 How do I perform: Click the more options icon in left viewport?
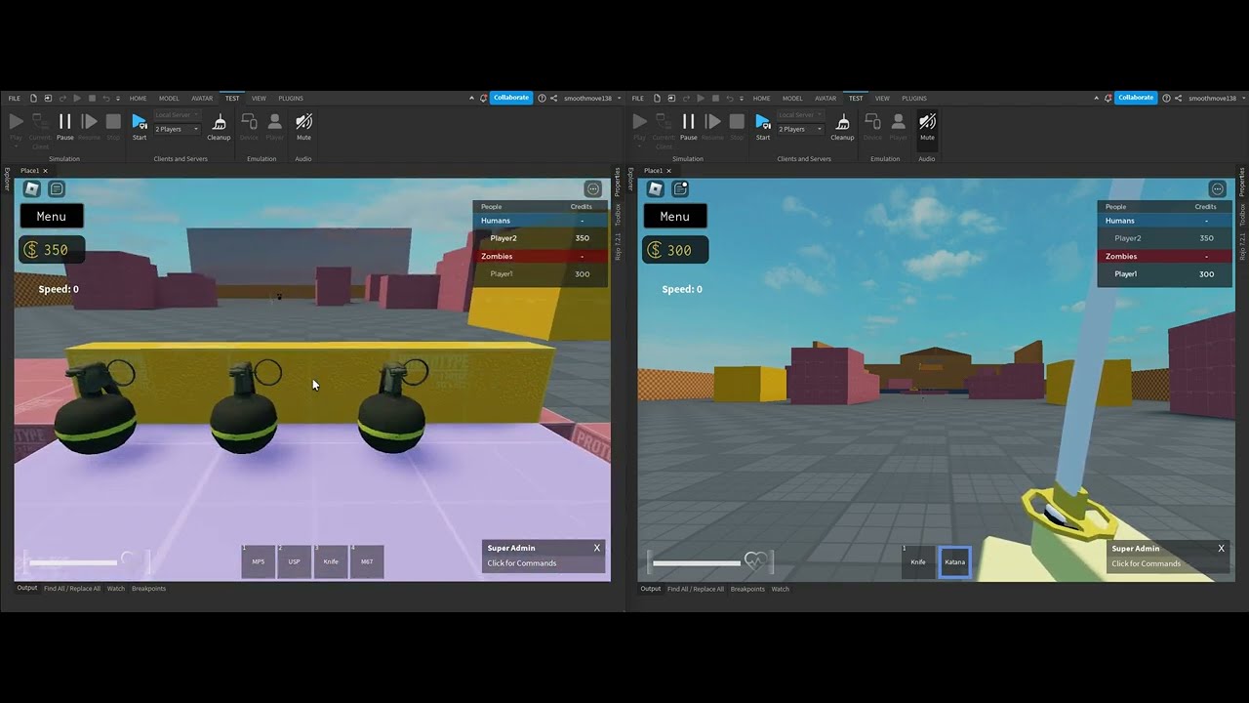(593, 188)
